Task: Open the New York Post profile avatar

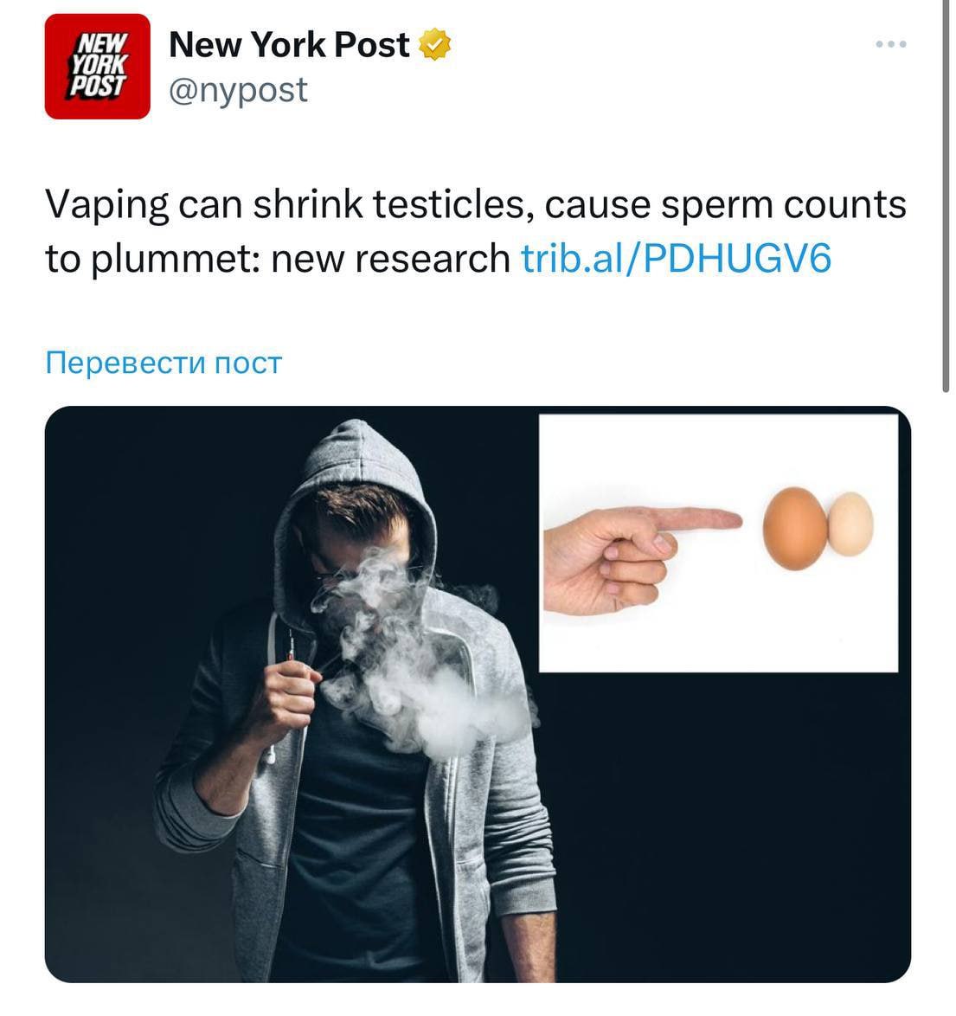Action: pos(97,66)
